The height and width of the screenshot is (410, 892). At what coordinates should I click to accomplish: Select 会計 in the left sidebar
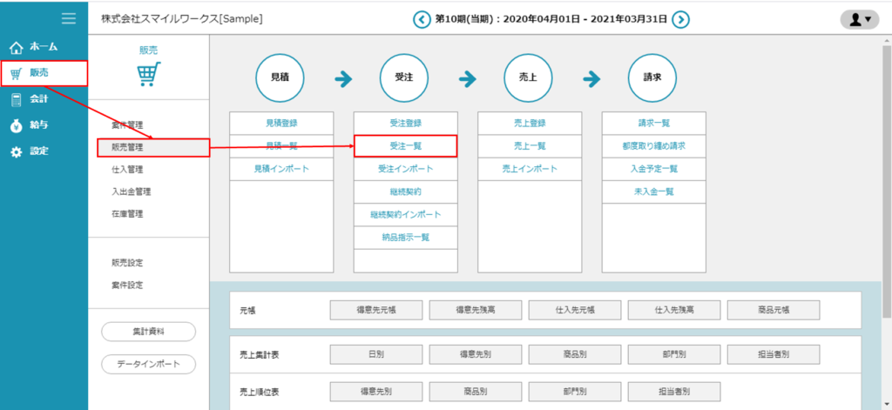click(x=44, y=98)
